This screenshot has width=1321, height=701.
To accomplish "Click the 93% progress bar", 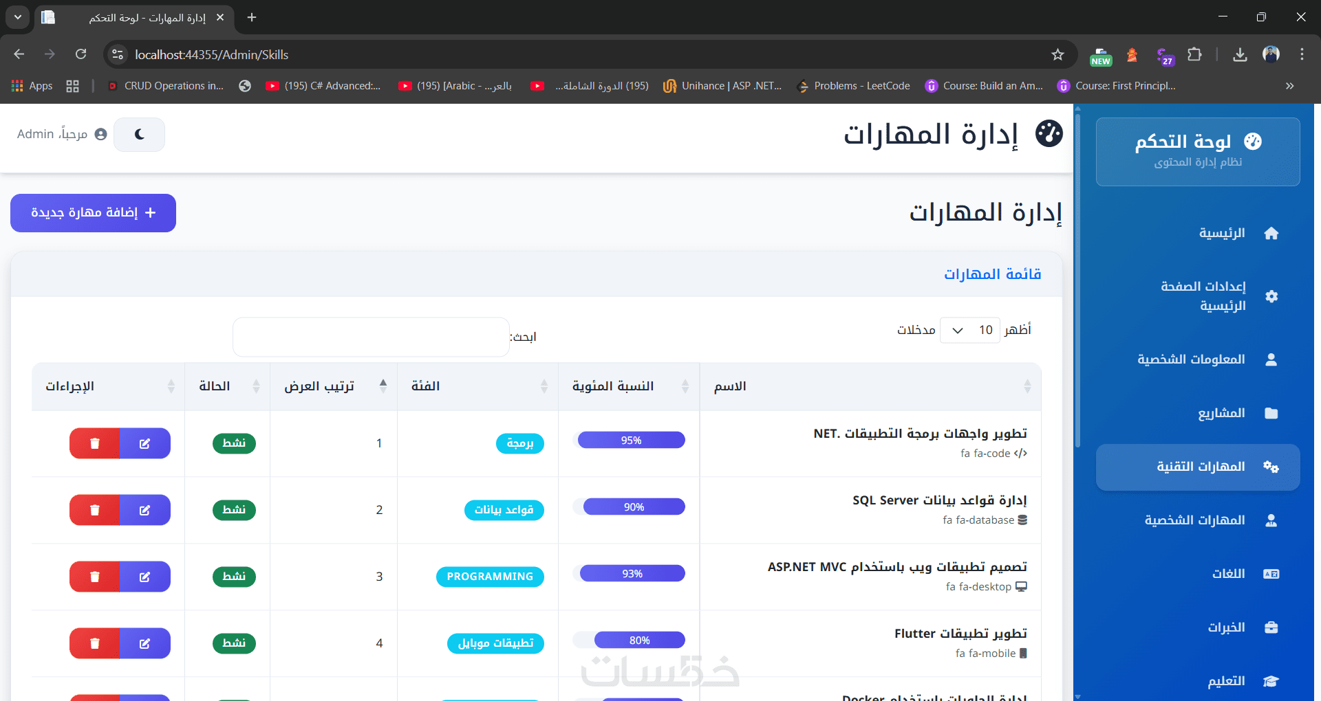I will click(632, 573).
